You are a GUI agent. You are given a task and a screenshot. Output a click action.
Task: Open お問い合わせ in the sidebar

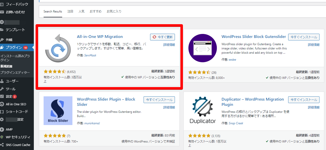[x=15, y=12]
